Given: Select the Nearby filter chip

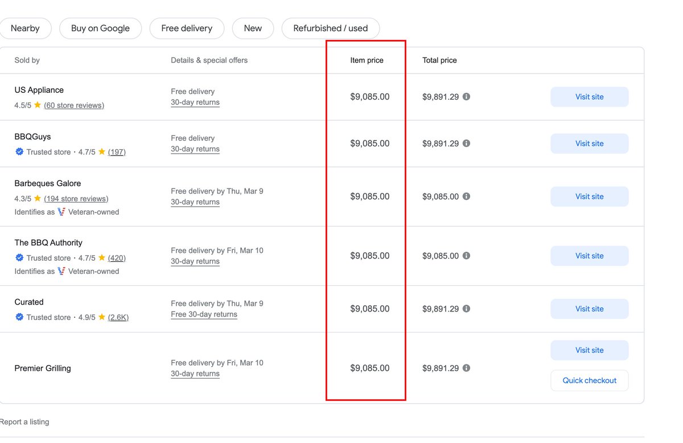Looking at the screenshot, I should 25,28.
